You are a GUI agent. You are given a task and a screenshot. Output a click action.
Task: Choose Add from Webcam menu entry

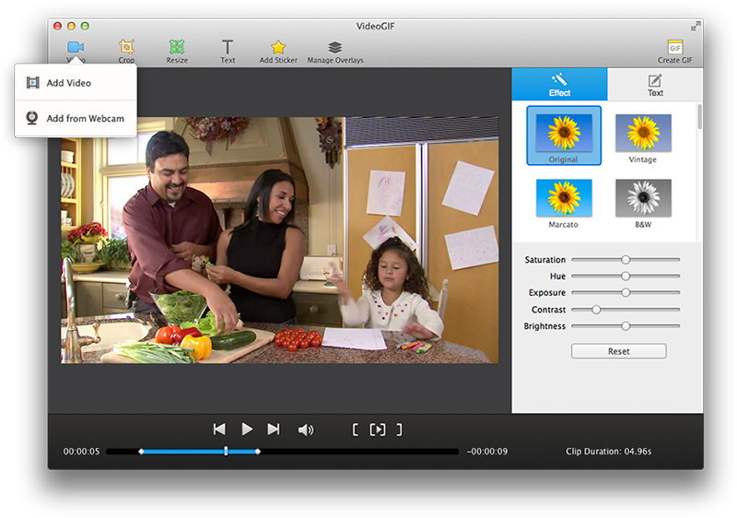76,118
